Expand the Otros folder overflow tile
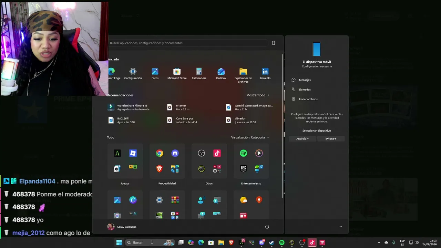 [x=217, y=168]
